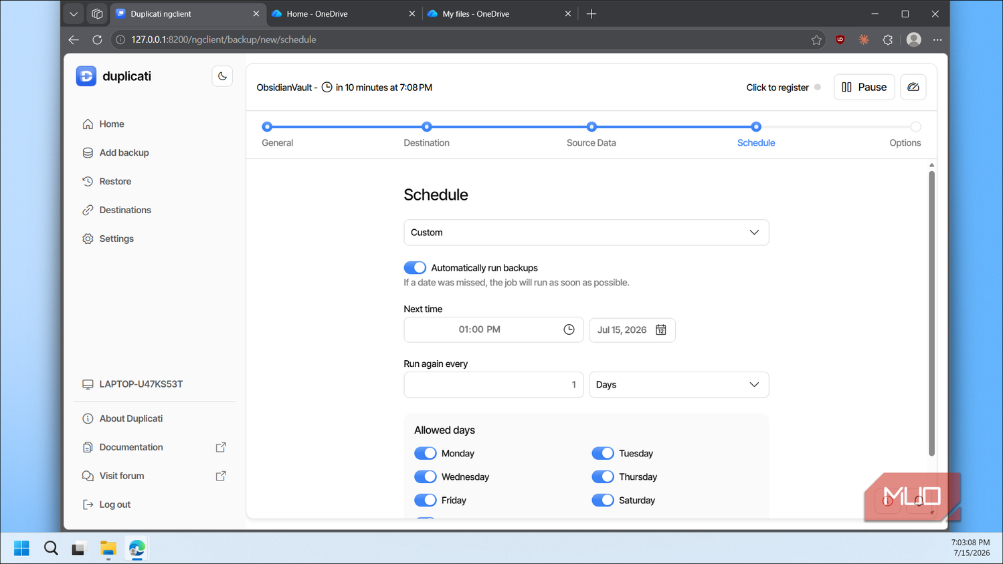Image resolution: width=1003 pixels, height=564 pixels.
Task: Click the red asterisk extension icon
Action: coord(864,40)
